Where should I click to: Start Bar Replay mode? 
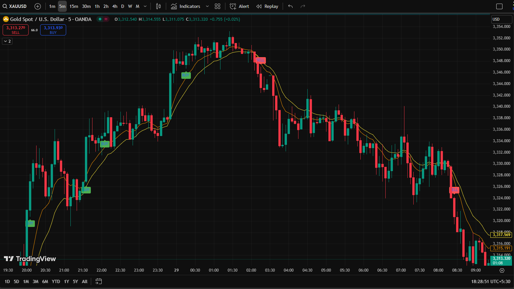[267, 6]
